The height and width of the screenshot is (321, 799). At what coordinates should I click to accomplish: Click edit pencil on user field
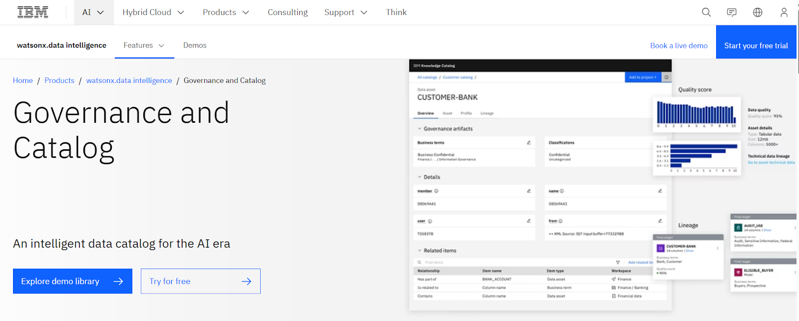pos(528,221)
